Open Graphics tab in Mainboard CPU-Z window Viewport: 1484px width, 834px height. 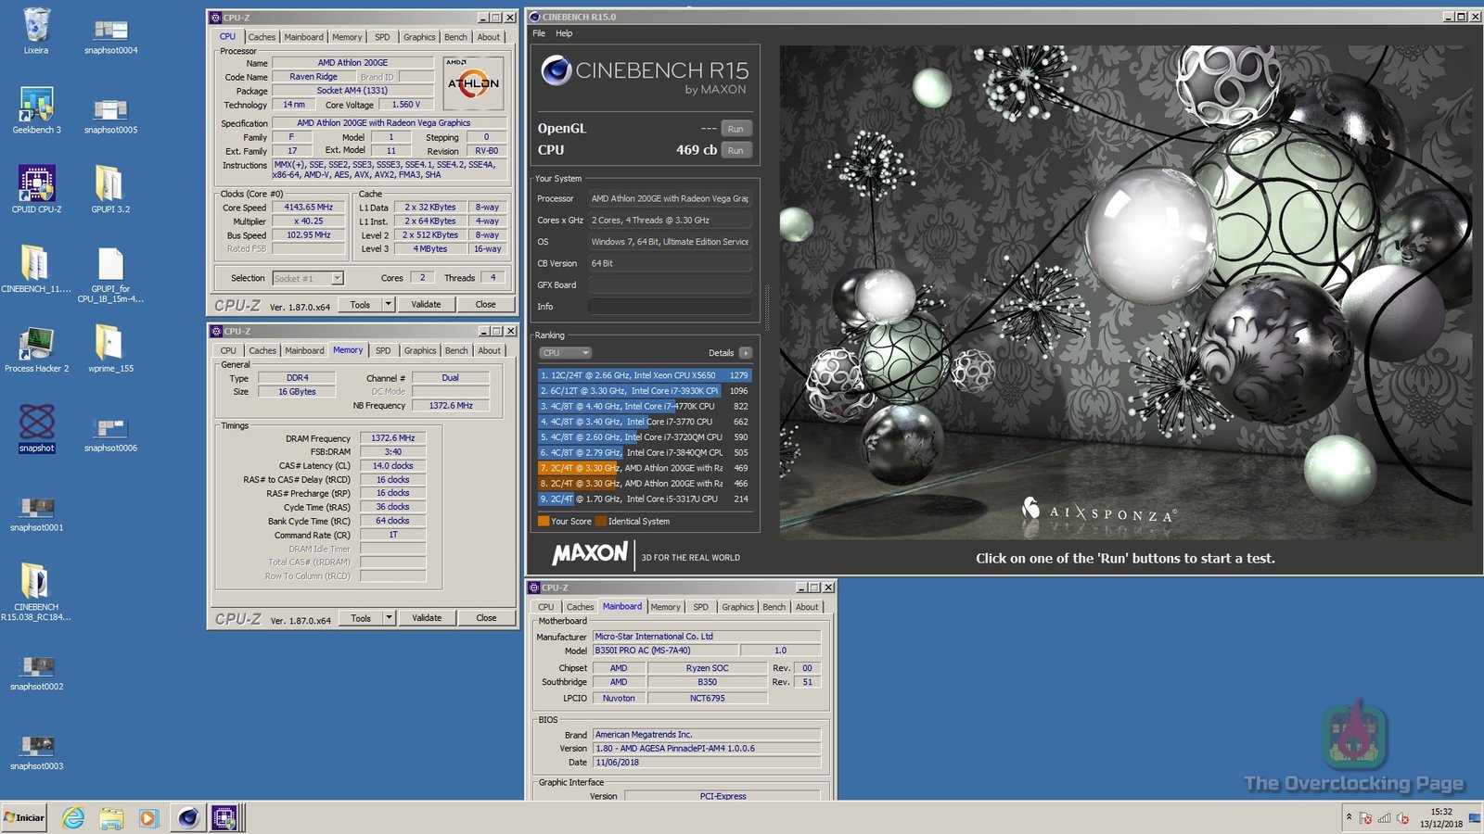pyautogui.click(x=737, y=607)
